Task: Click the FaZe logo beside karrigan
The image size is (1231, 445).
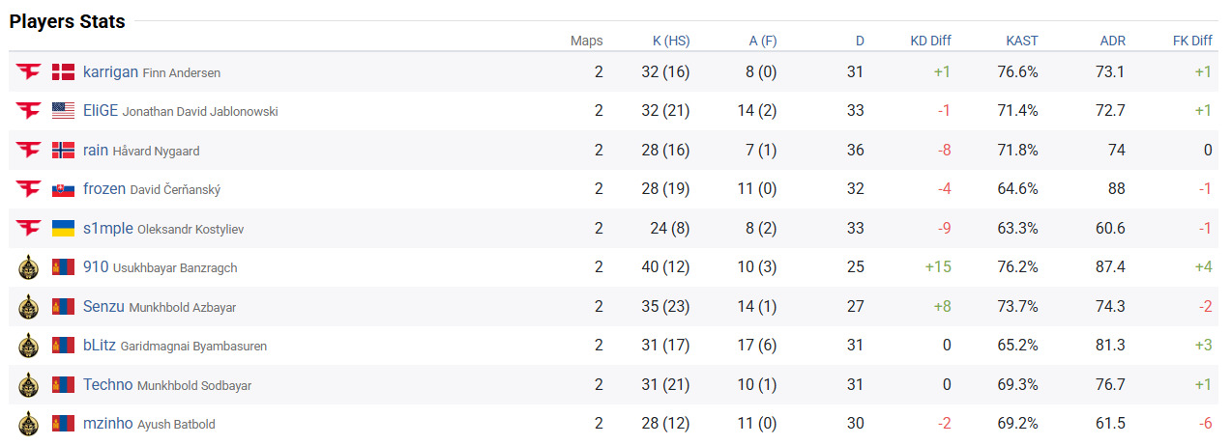Action: pos(28,71)
